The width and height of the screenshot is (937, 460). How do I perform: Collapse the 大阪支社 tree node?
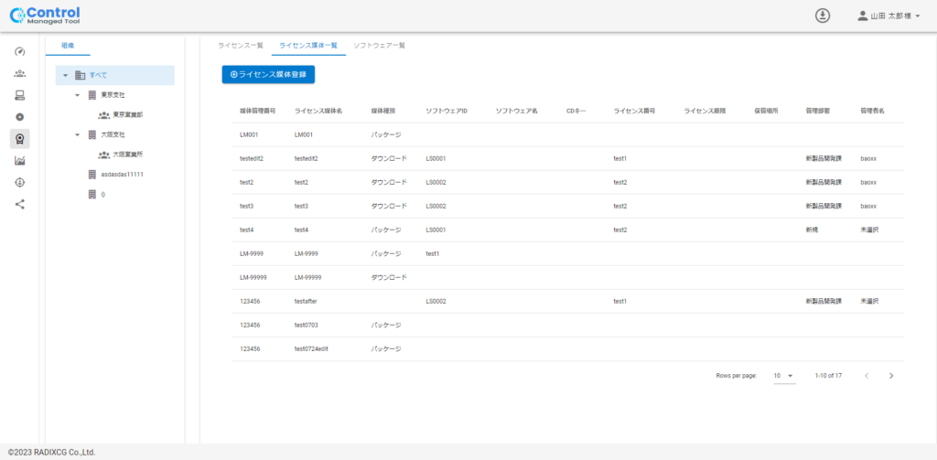[77, 134]
